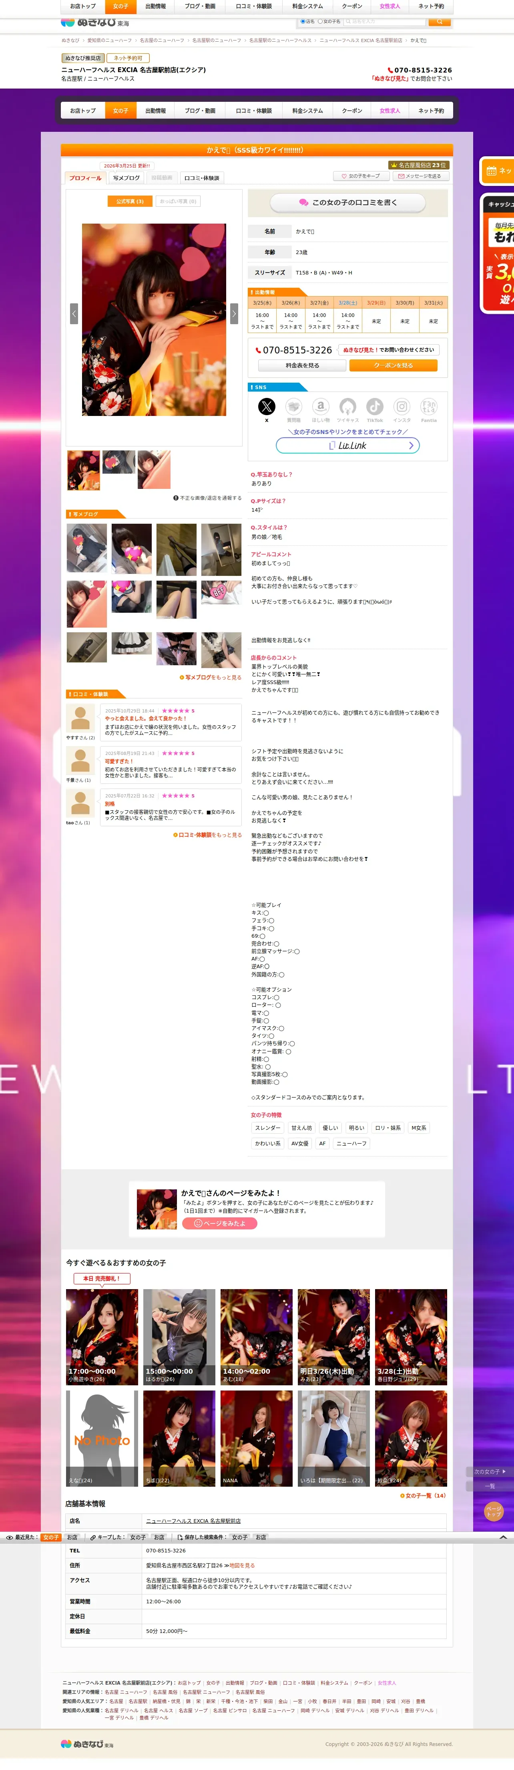This screenshot has height=1770, width=514.
Task: Show next photo with right arrow
Action: [x=234, y=313]
